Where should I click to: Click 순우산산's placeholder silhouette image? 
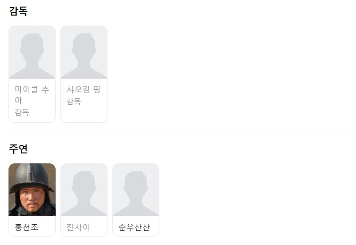pyautogui.click(x=136, y=190)
